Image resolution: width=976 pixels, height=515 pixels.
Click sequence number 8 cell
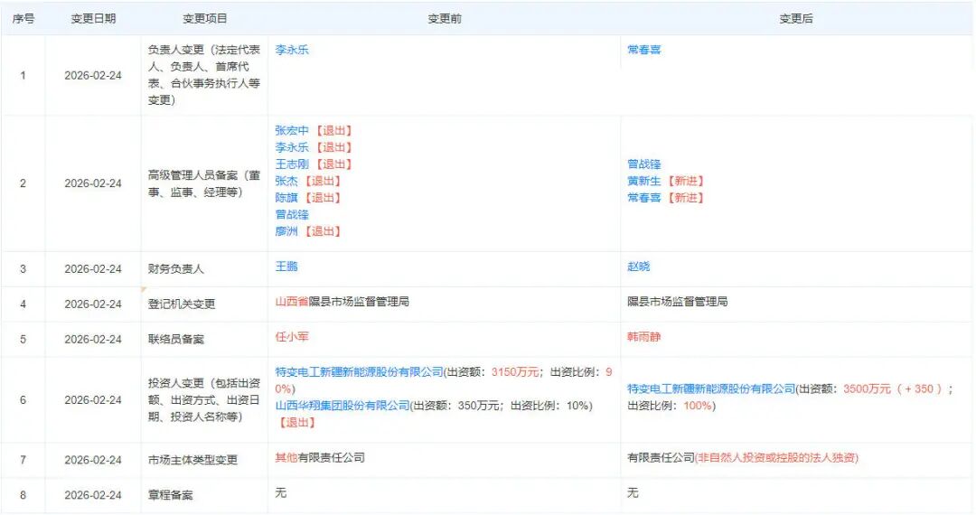(23, 495)
